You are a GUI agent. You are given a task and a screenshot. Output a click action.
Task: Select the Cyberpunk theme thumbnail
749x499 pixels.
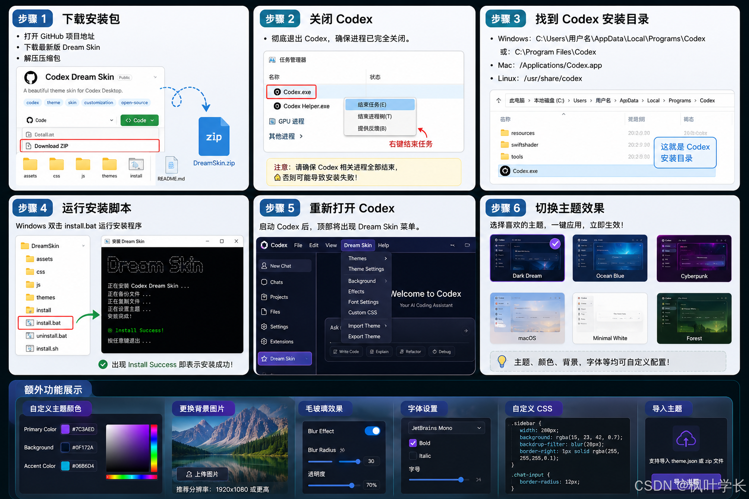point(694,258)
